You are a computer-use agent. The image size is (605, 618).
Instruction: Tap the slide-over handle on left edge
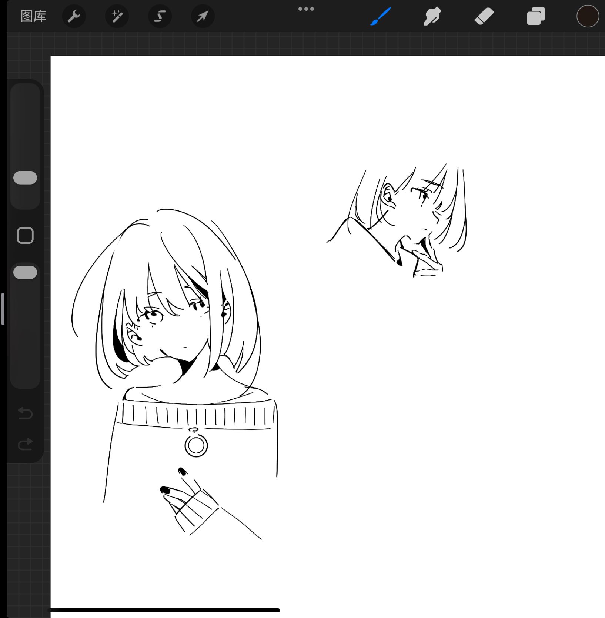pyautogui.click(x=3, y=309)
